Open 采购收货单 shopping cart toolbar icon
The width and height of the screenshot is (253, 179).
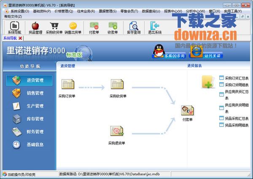click(54, 28)
